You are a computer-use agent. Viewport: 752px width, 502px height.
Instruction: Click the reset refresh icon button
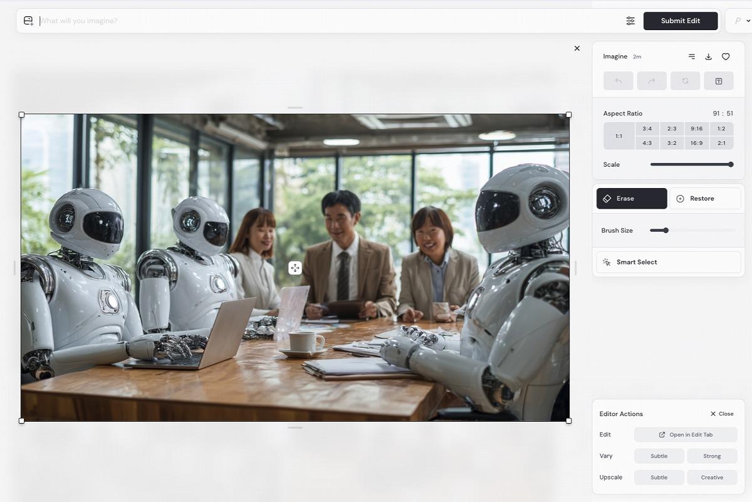pos(685,81)
